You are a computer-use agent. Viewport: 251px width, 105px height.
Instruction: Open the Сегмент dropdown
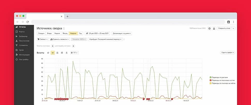coord(43,39)
